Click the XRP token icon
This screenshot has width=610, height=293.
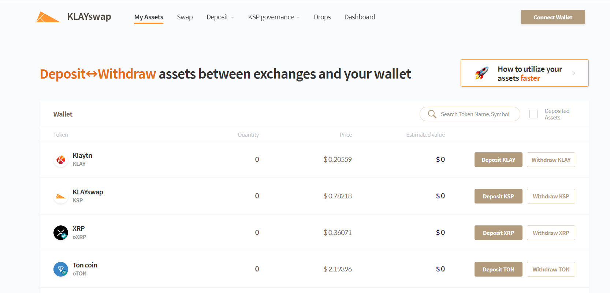pyautogui.click(x=61, y=233)
